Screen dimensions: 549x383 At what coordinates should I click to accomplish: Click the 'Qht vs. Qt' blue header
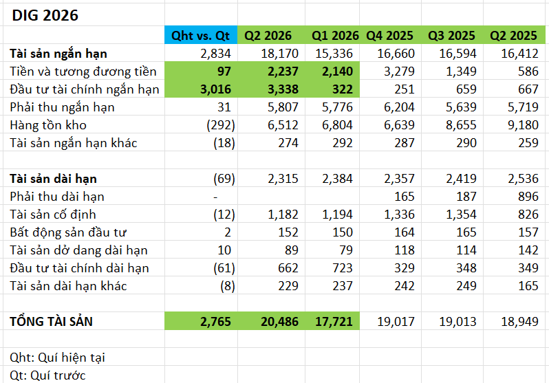(201, 35)
